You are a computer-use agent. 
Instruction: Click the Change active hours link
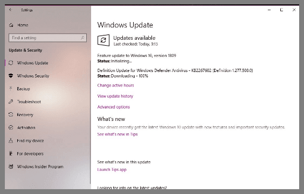[115, 85]
